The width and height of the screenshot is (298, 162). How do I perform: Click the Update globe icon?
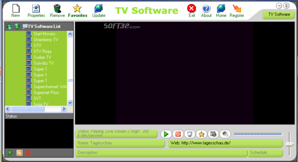99,9
